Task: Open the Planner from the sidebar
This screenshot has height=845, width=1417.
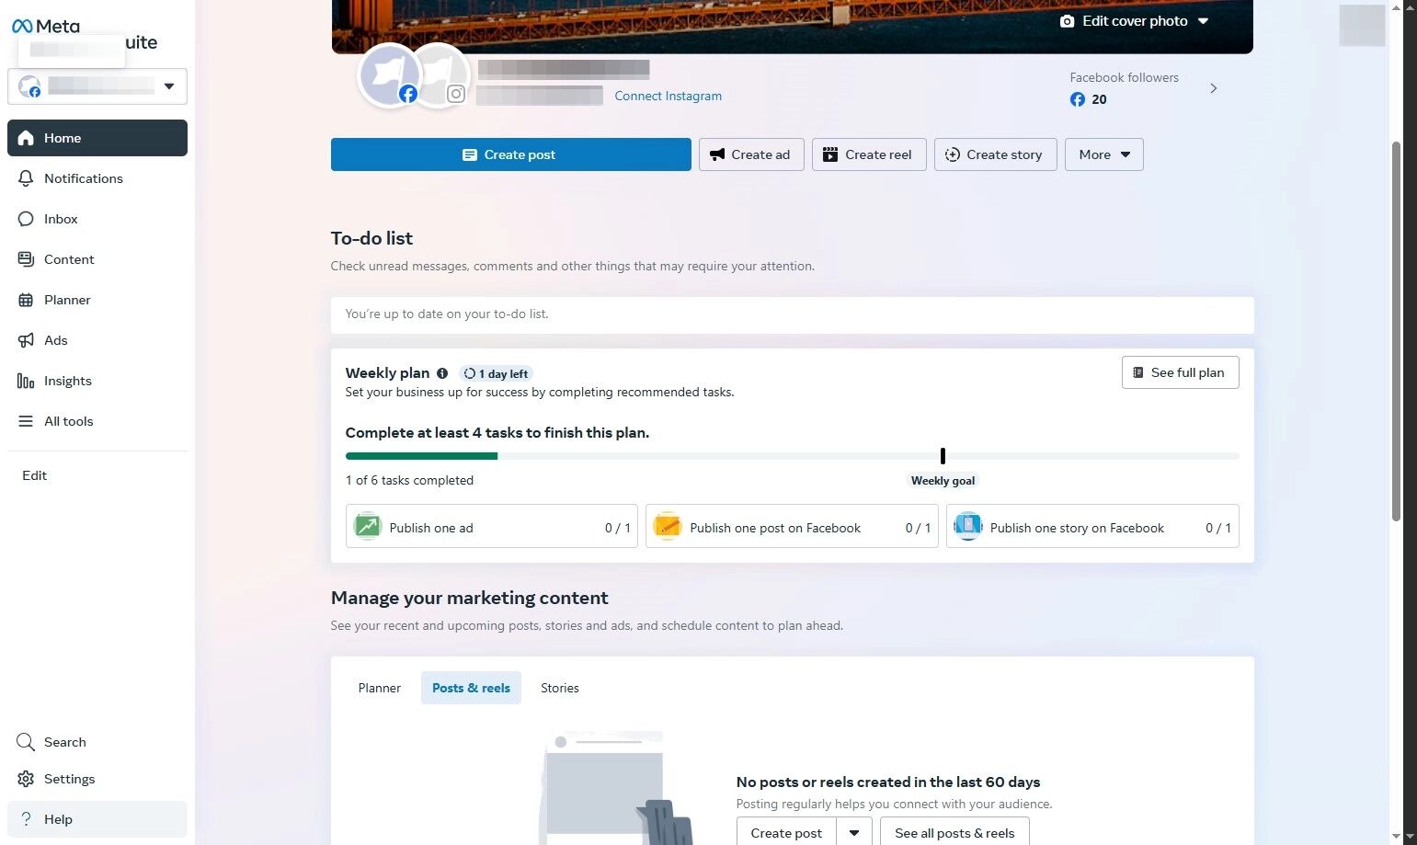Action: pyautogui.click(x=67, y=299)
